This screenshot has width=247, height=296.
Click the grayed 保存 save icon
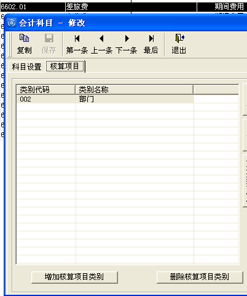pos(49,38)
